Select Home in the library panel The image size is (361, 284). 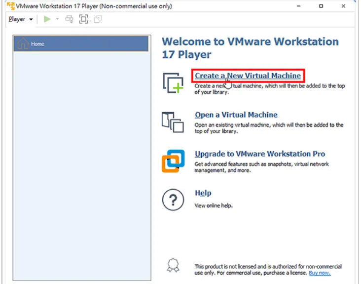pos(81,43)
